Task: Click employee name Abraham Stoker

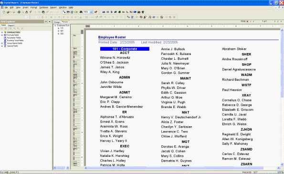Action: 234,49
